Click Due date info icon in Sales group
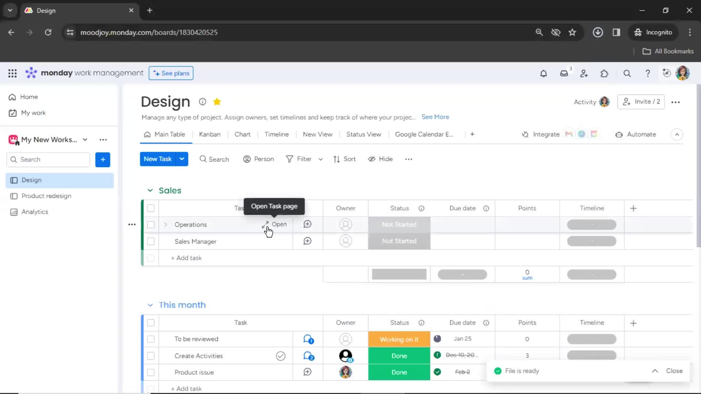Image resolution: width=701 pixels, height=394 pixels. 486,208
